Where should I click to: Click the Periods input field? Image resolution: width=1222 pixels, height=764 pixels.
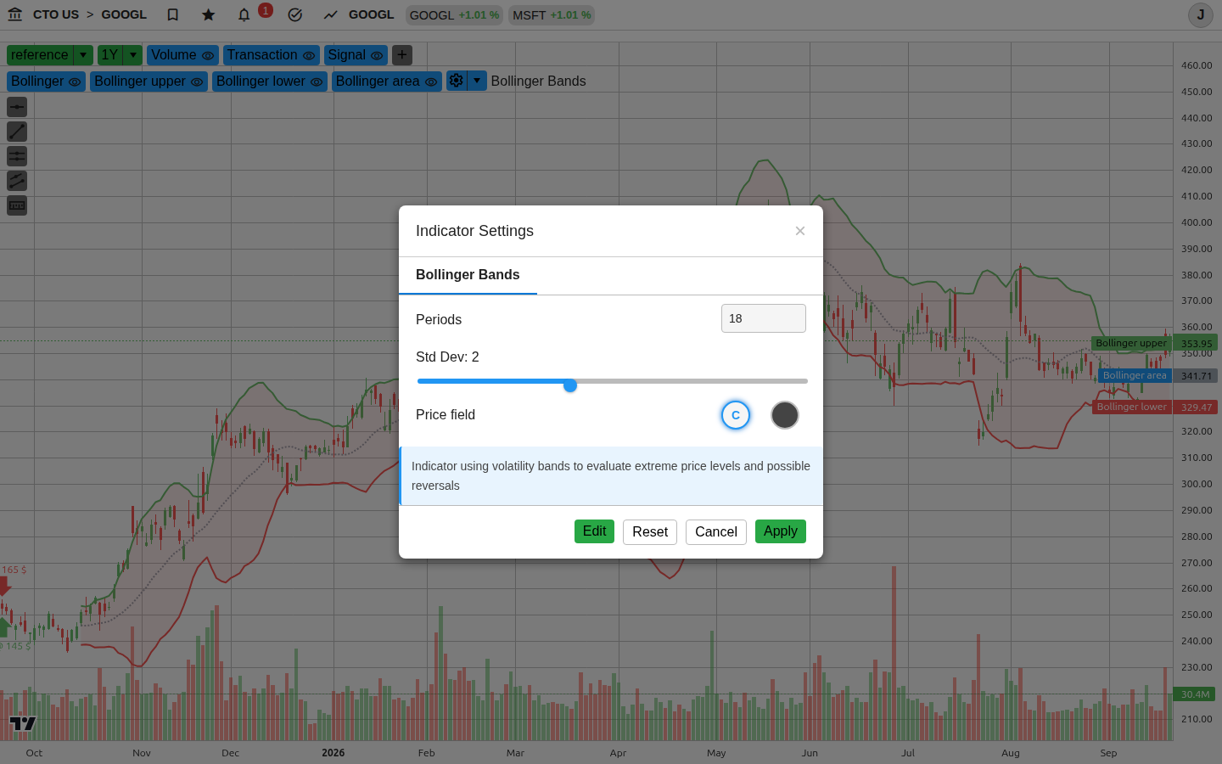pyautogui.click(x=764, y=318)
